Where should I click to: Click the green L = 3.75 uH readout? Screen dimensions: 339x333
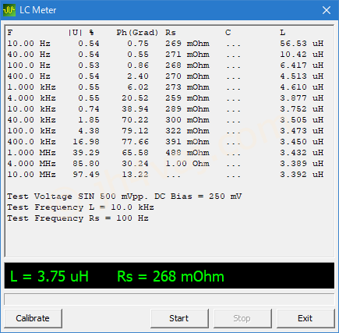50,276
